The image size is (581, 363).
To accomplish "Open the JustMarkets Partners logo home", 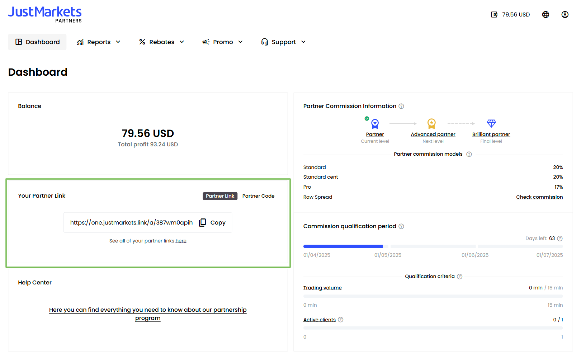I will coord(45,14).
